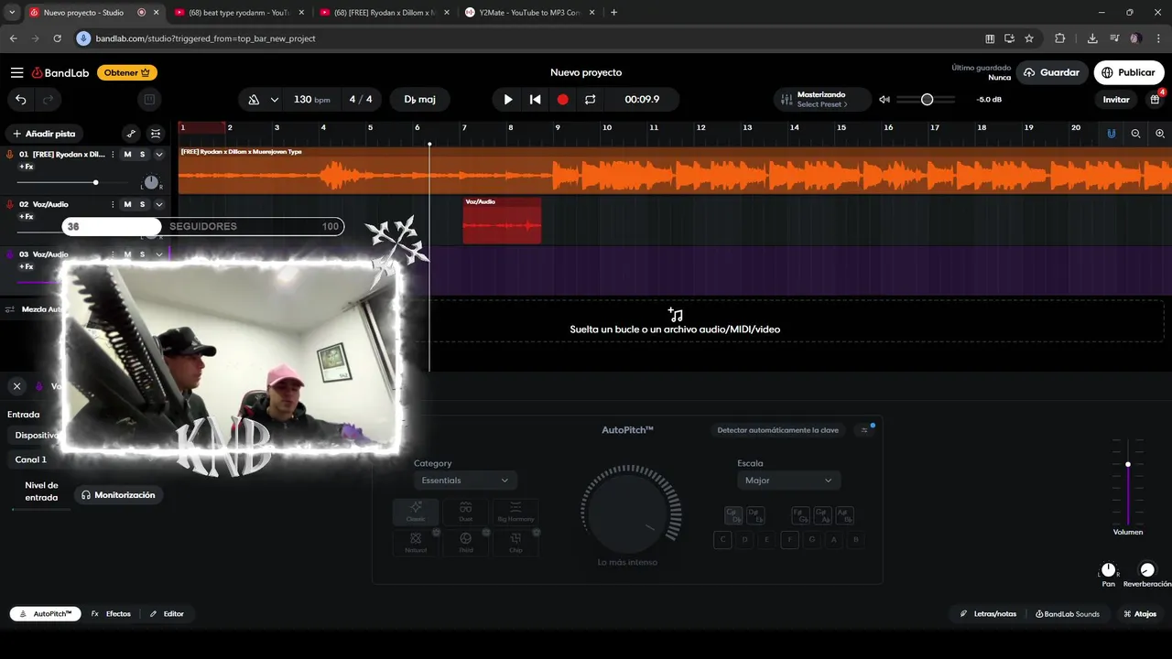1172x659 pixels.
Task: Click the track collapse view icon
Action: pos(156,134)
